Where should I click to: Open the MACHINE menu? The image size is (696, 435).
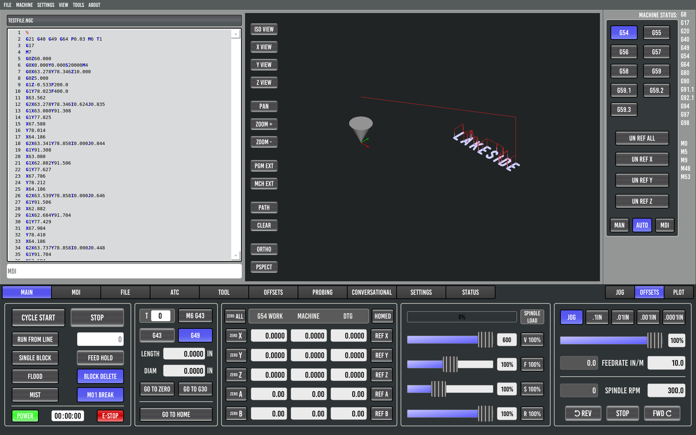click(24, 5)
